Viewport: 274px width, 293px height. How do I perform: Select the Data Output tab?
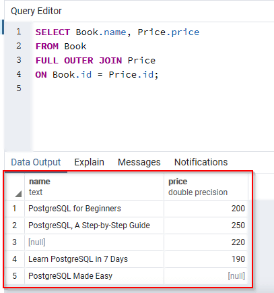tap(36, 162)
